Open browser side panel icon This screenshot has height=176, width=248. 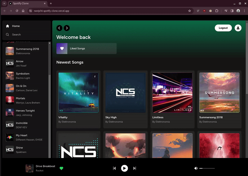tap(232, 11)
